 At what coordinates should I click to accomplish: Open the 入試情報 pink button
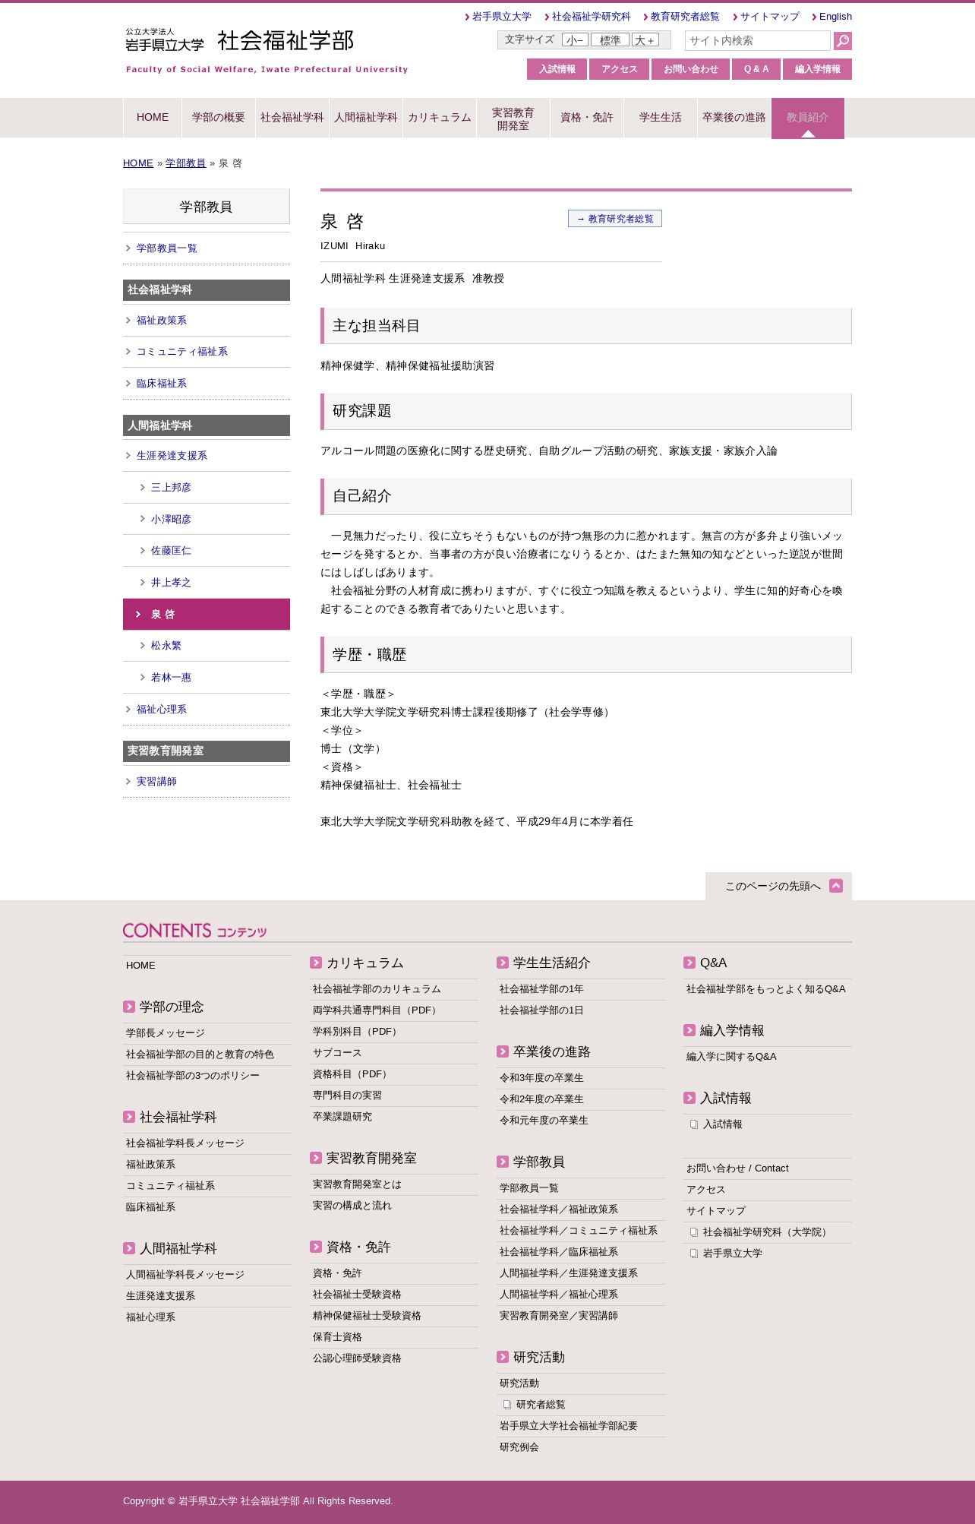click(557, 69)
